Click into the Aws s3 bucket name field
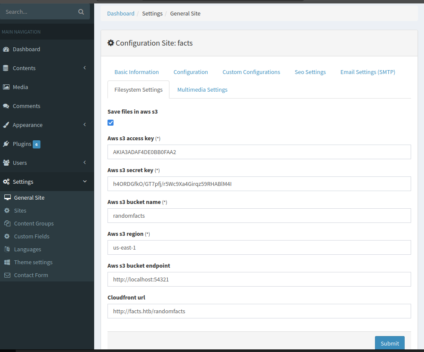424x352 pixels. point(259,216)
